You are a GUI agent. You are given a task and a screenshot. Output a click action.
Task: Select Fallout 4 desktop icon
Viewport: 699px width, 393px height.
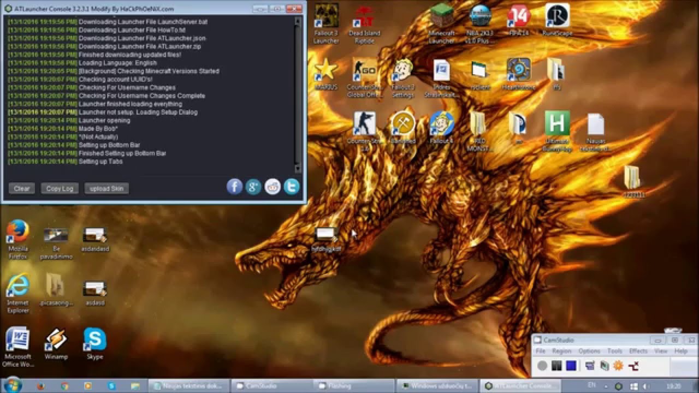tap(442, 128)
